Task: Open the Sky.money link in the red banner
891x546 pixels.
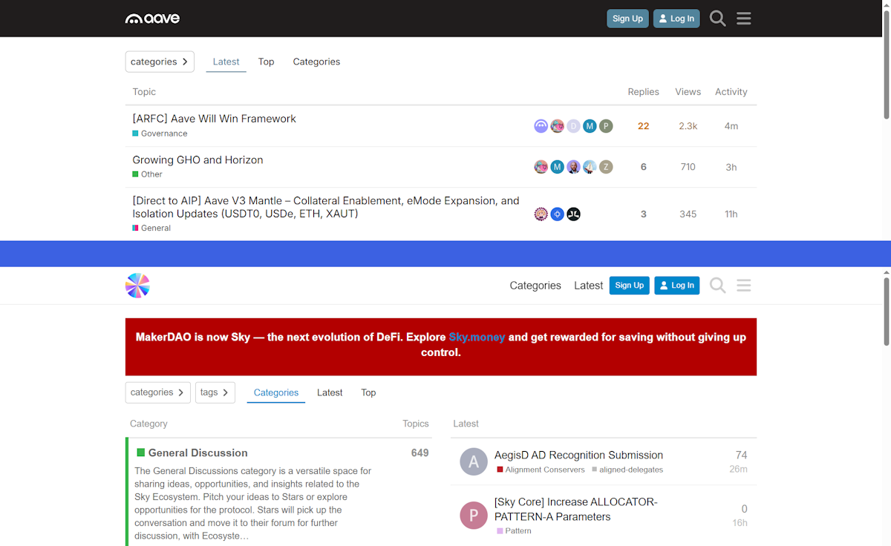Action: click(477, 337)
